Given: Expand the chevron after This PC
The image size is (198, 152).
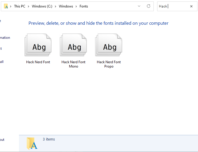Looking at the screenshot, I should [x=28, y=6].
